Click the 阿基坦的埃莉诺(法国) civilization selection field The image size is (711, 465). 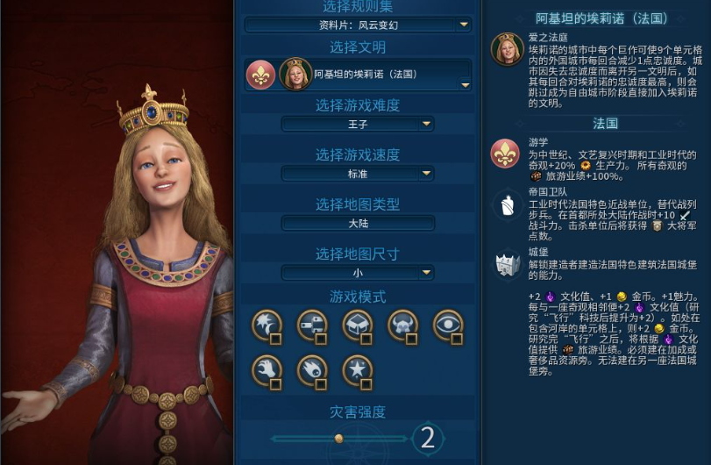[x=358, y=75]
